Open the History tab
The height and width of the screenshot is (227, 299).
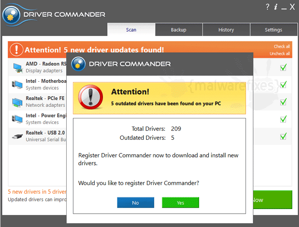click(226, 29)
